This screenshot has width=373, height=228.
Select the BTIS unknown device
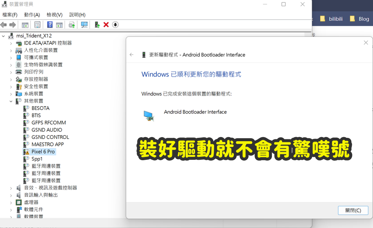pos(36,115)
